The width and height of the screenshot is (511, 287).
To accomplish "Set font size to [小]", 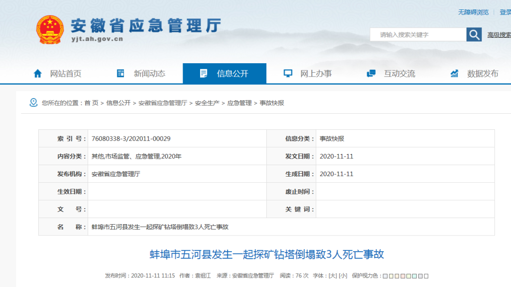I will tap(343, 276).
